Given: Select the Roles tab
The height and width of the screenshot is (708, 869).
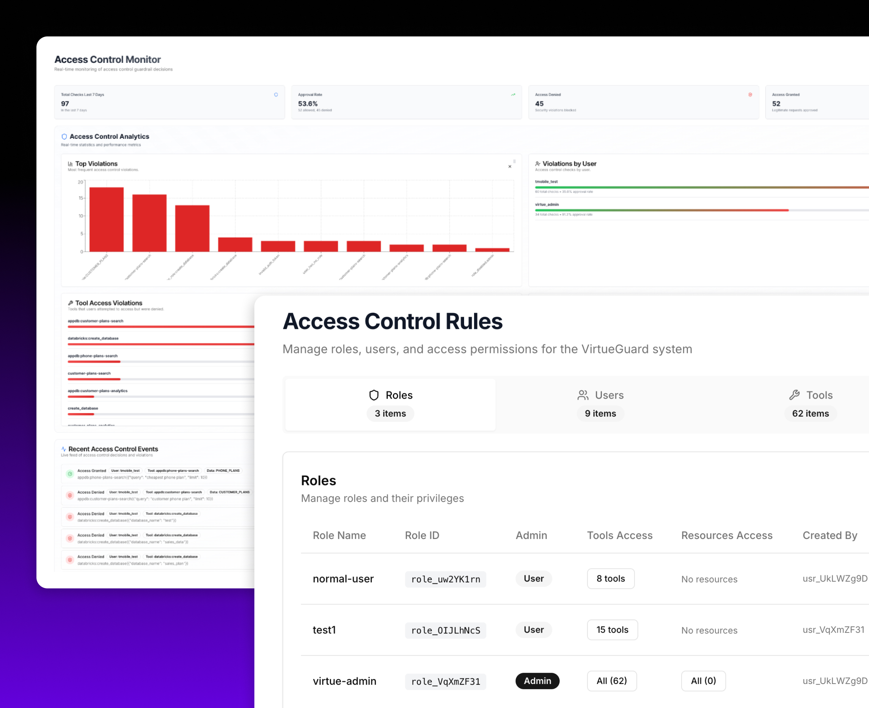Looking at the screenshot, I should 390,404.
